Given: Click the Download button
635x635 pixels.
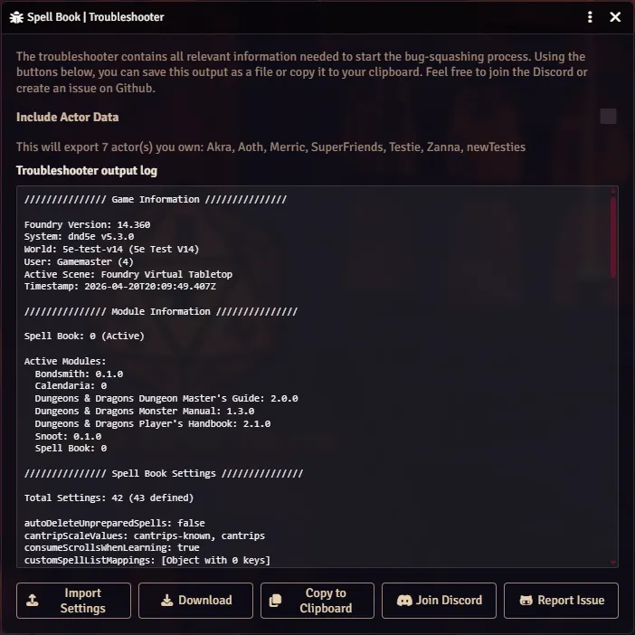Looking at the screenshot, I should coord(195,600).
